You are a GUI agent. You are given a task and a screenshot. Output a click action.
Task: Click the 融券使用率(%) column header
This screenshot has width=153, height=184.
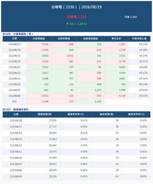136,114
